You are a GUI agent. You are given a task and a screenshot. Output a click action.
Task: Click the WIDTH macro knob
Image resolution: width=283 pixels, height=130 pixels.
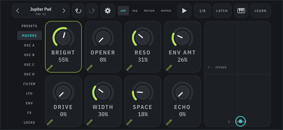coord(103,92)
